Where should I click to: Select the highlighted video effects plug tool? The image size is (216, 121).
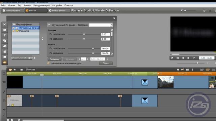tap(4, 63)
